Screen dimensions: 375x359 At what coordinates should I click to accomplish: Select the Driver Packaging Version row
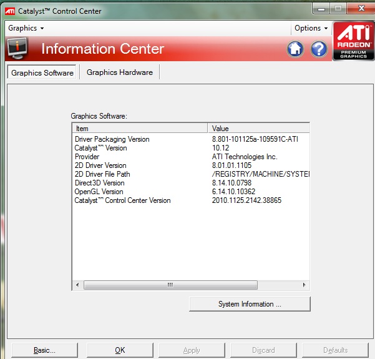pos(112,139)
